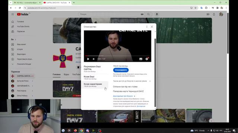The height and width of the screenshot is (133, 238).
Task: Click the CAPITAL DAYZ channel avatar cross
Action: [63, 58]
